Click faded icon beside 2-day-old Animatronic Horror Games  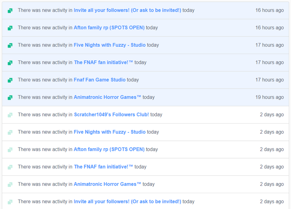(10, 184)
